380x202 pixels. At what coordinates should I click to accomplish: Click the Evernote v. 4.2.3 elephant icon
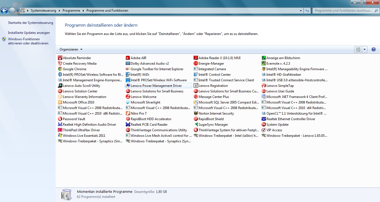263,64
